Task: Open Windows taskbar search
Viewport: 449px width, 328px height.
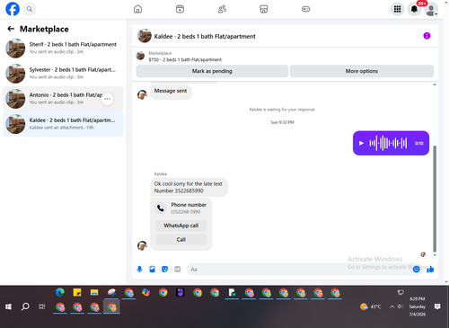Action: pyautogui.click(x=25, y=306)
